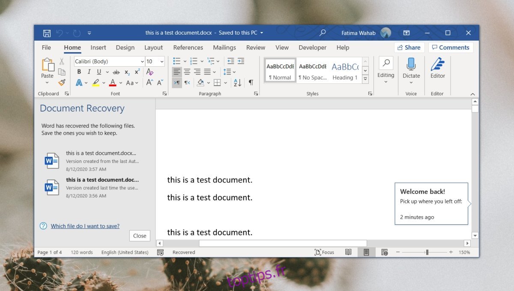
Task: Open the Editor pen icon
Action: click(437, 64)
